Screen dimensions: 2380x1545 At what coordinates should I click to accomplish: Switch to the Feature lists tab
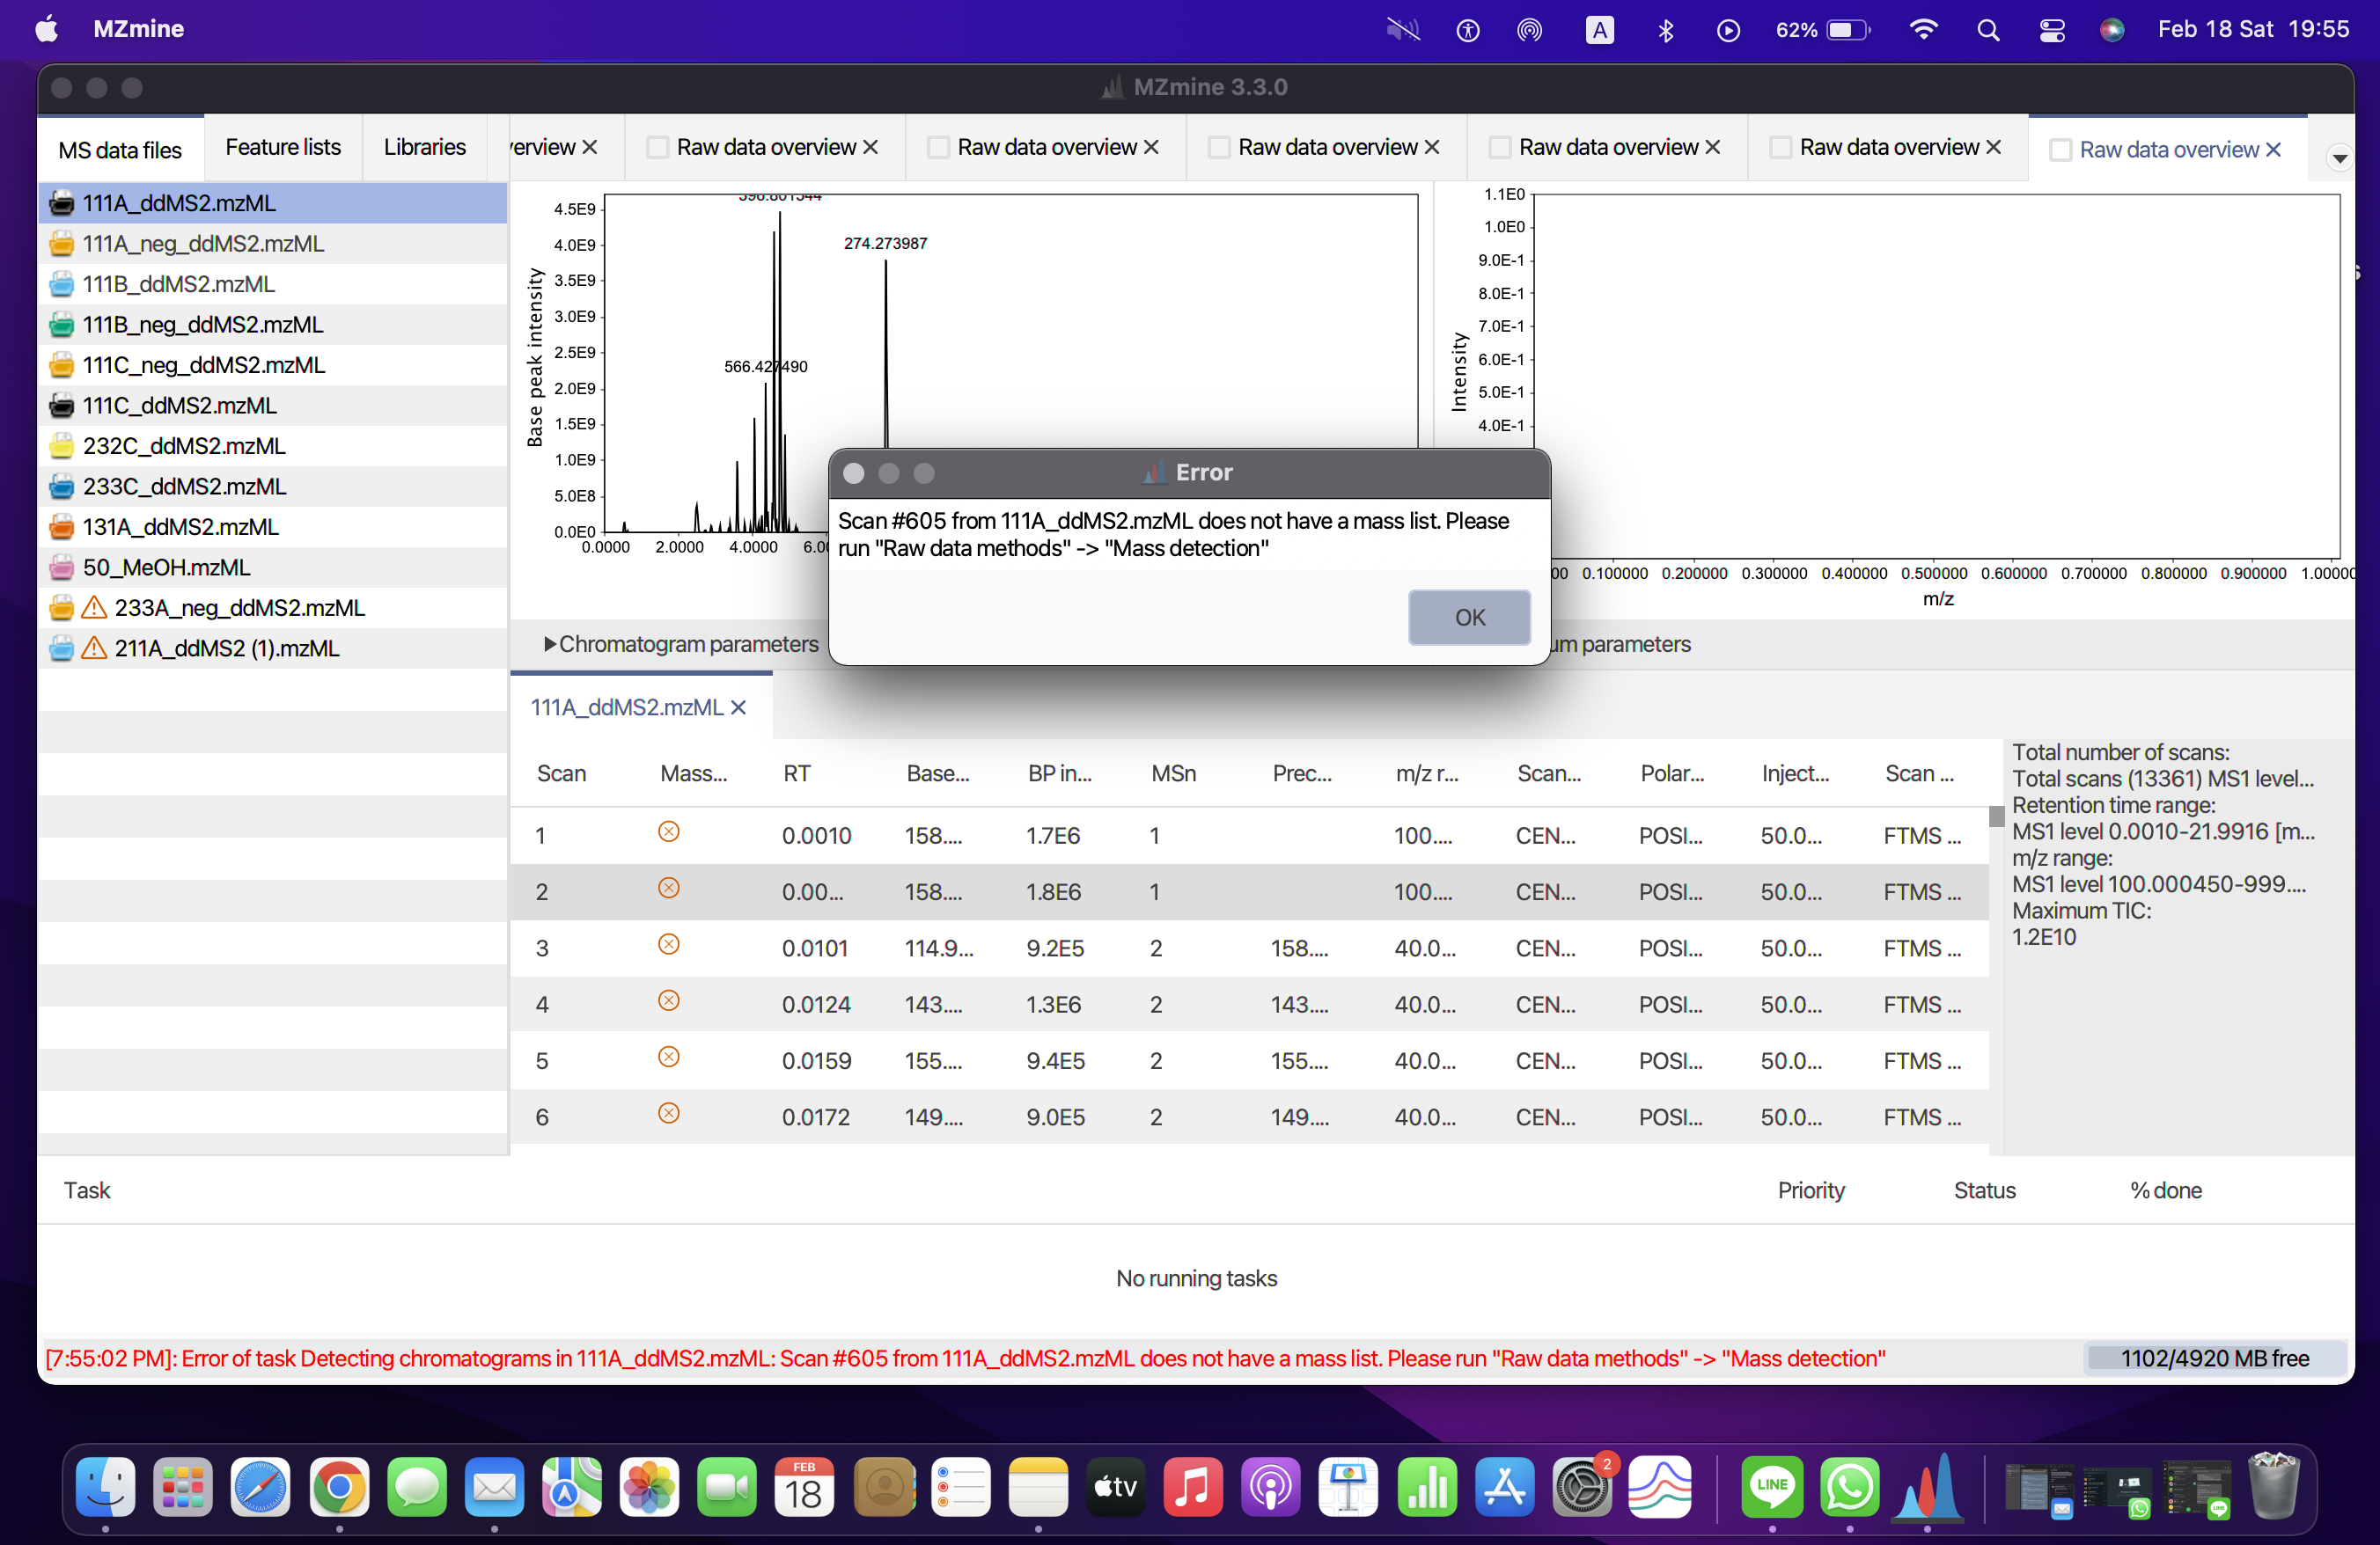tap(282, 146)
